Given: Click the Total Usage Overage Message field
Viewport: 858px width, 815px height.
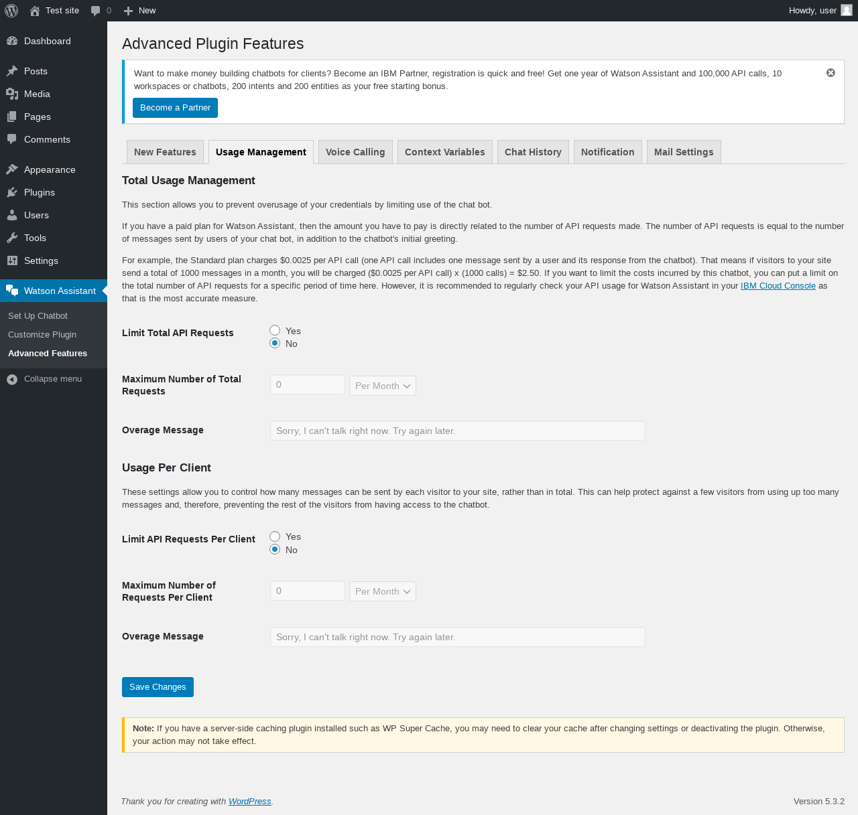Looking at the screenshot, I should tap(457, 431).
